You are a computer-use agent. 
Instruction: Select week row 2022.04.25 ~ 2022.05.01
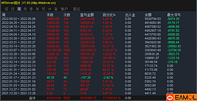(99, 23)
